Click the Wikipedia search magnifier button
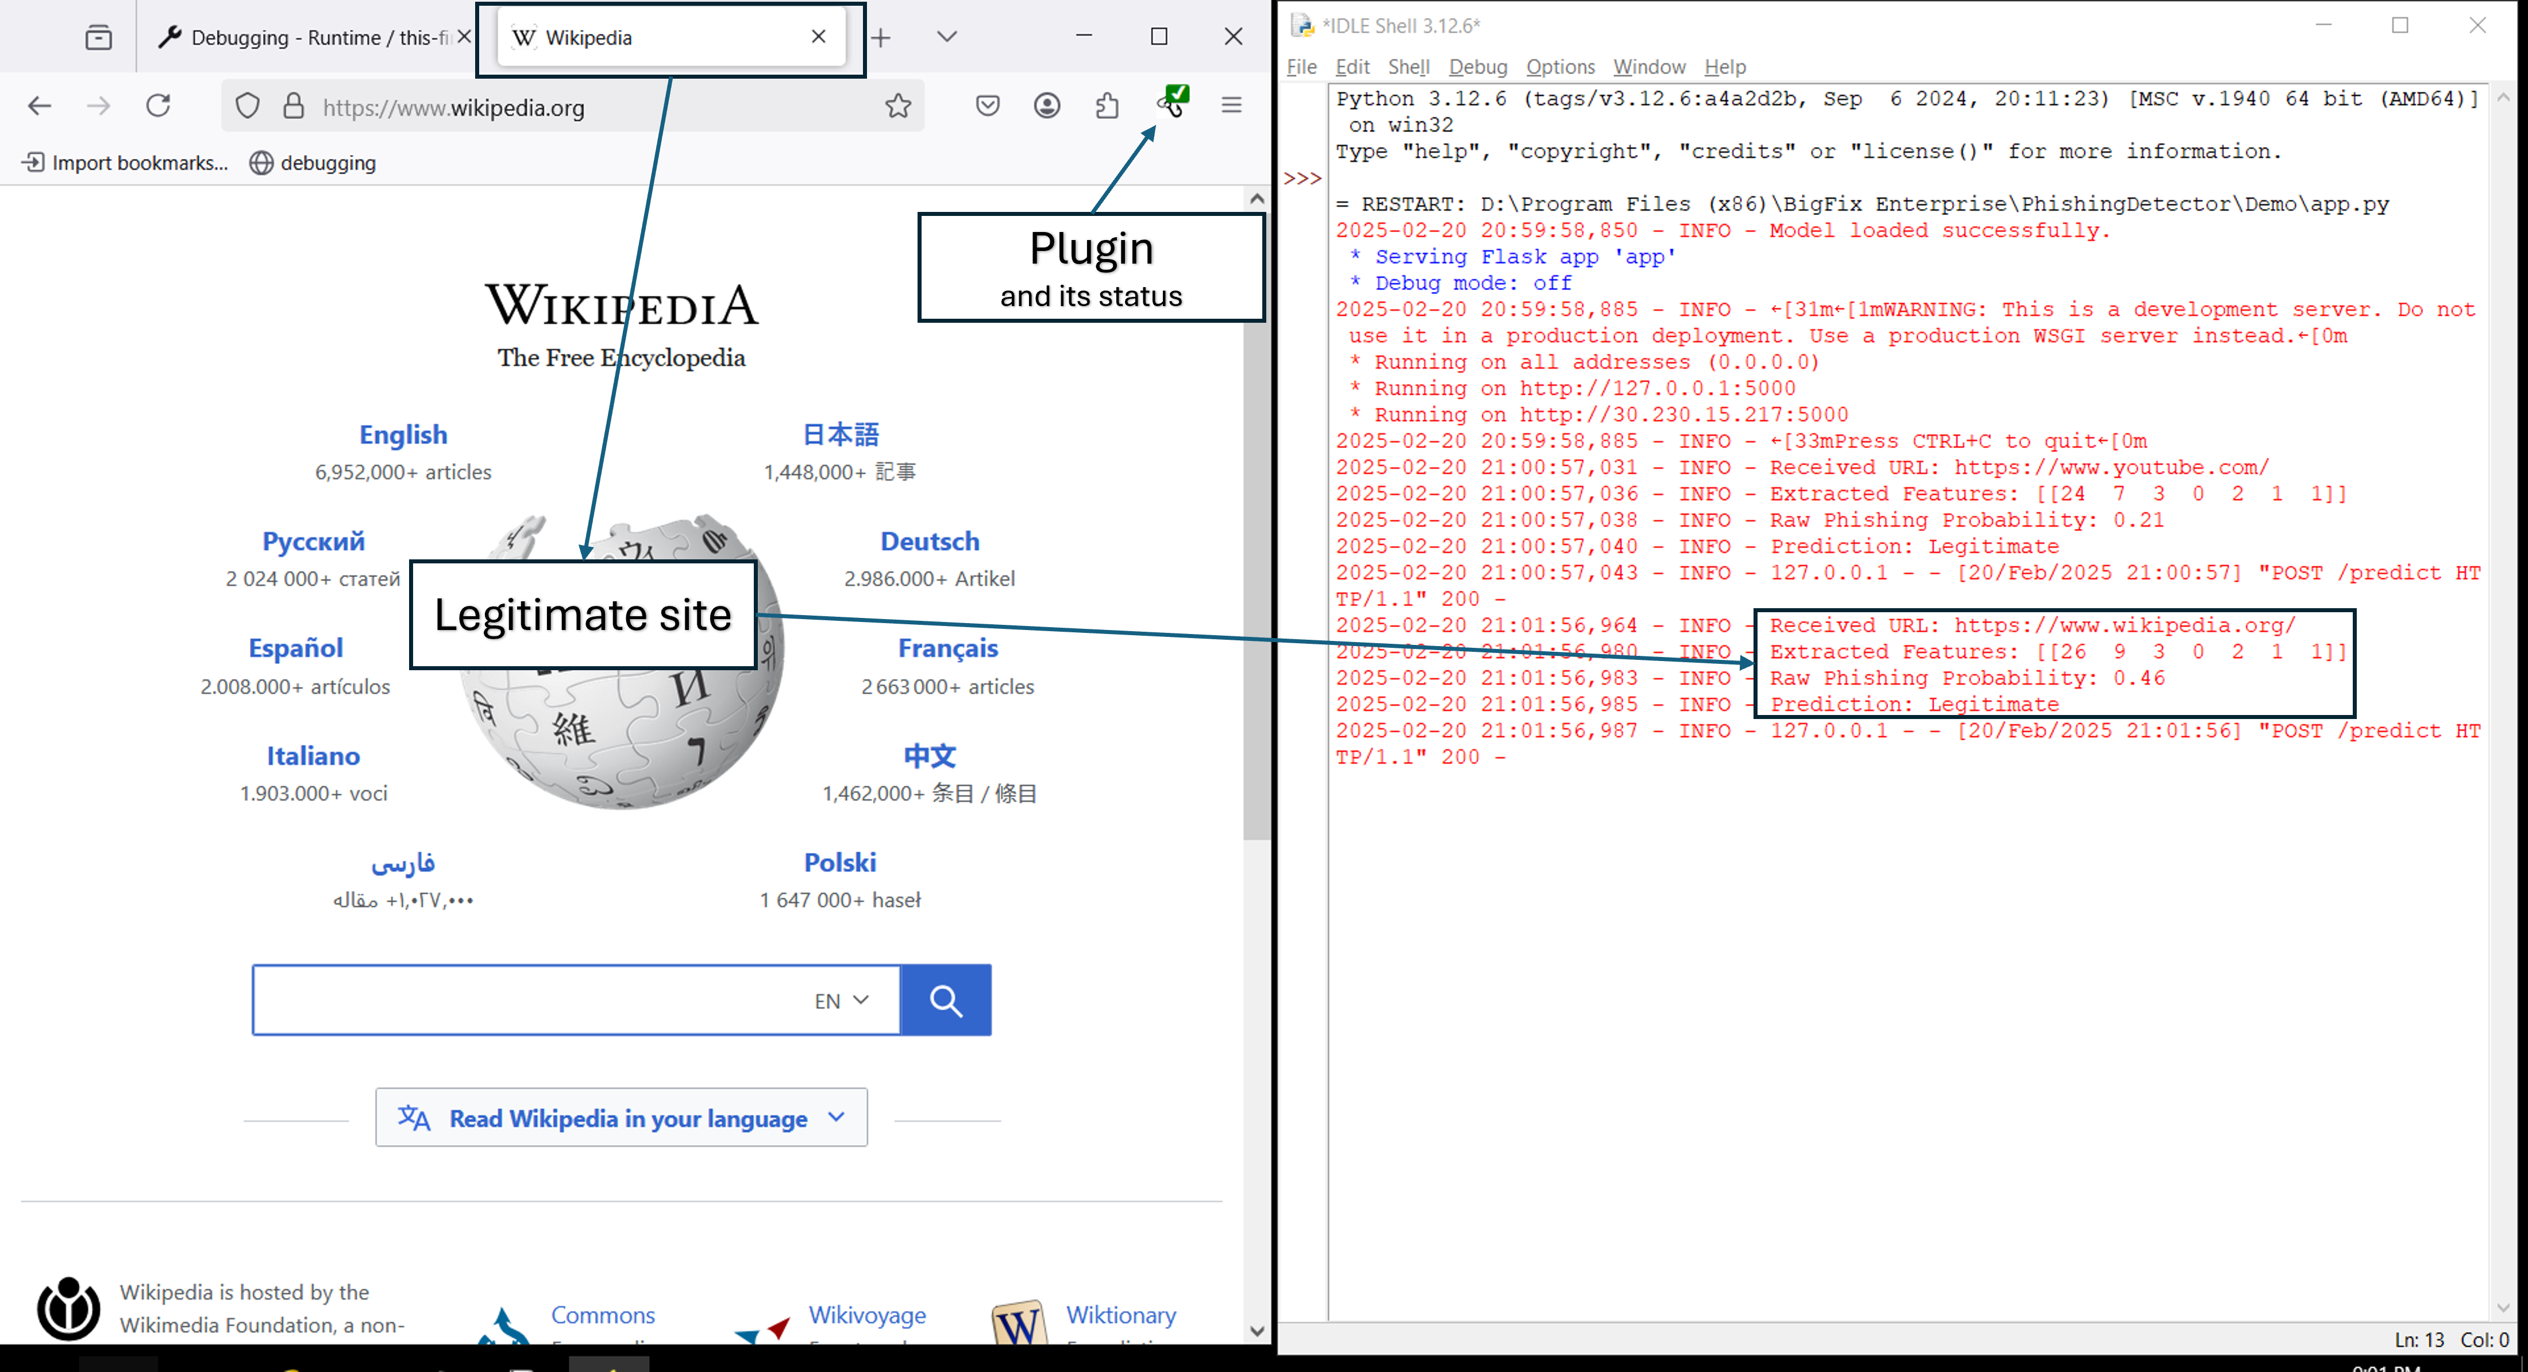This screenshot has width=2528, height=1372. 945,1000
